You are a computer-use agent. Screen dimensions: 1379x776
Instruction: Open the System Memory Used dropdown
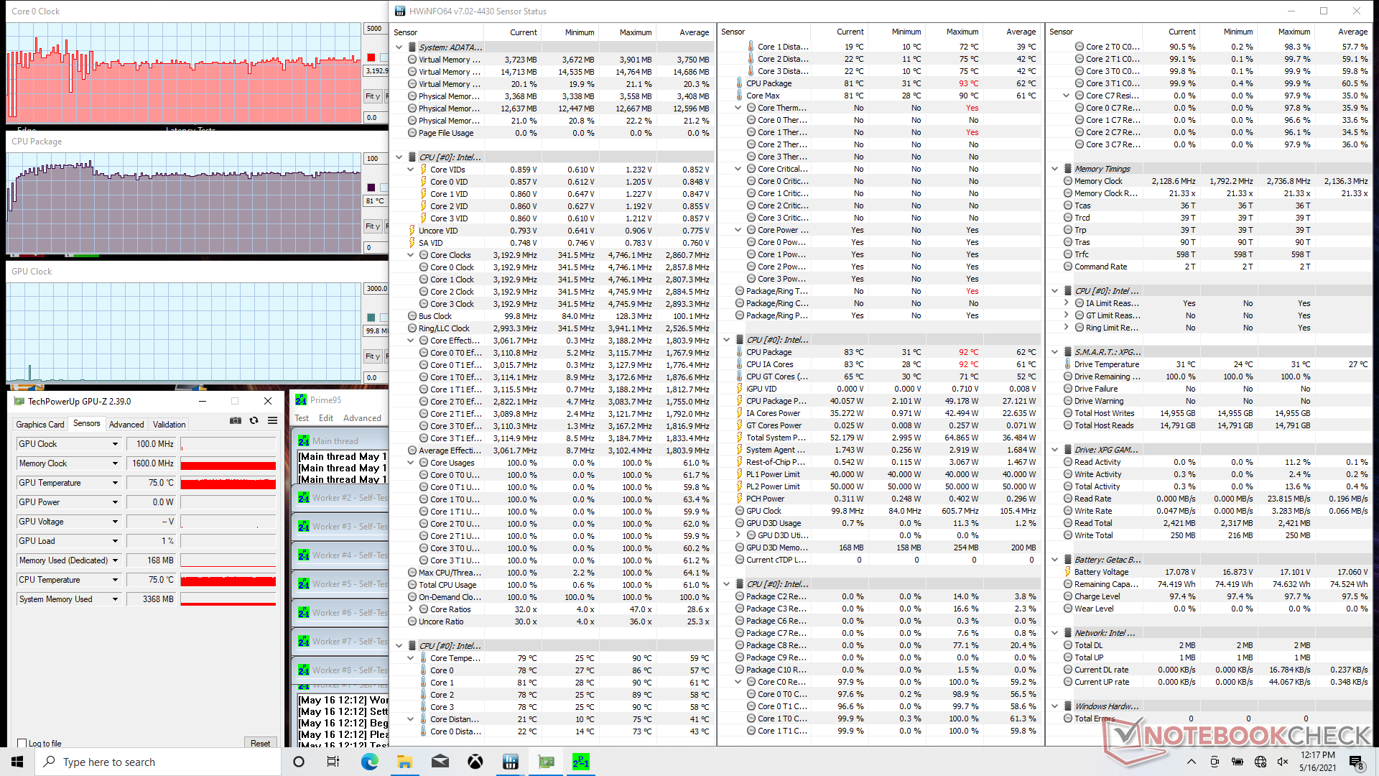(115, 599)
